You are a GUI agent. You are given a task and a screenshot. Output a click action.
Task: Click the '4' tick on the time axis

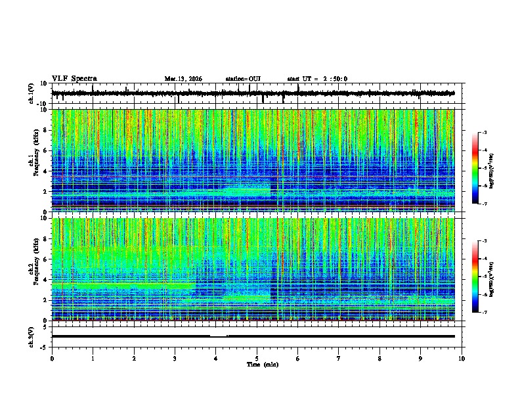[x=216, y=359]
